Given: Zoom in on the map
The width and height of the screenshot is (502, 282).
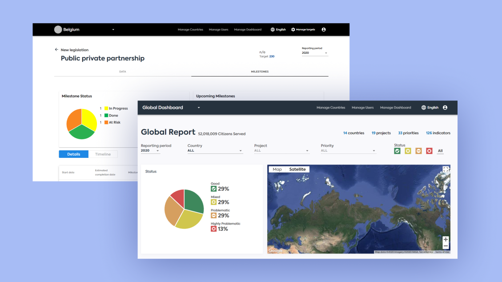Looking at the screenshot, I should [x=446, y=239].
